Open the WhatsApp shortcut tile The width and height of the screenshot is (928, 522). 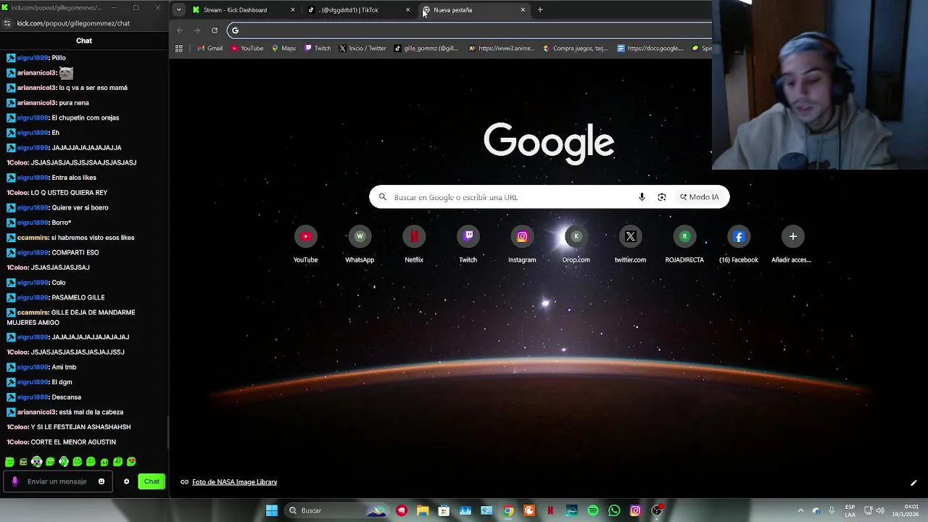click(x=360, y=245)
